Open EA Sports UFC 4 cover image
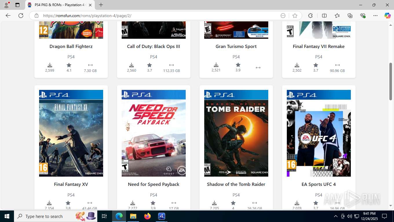The image size is (394, 222). (x=319, y=133)
